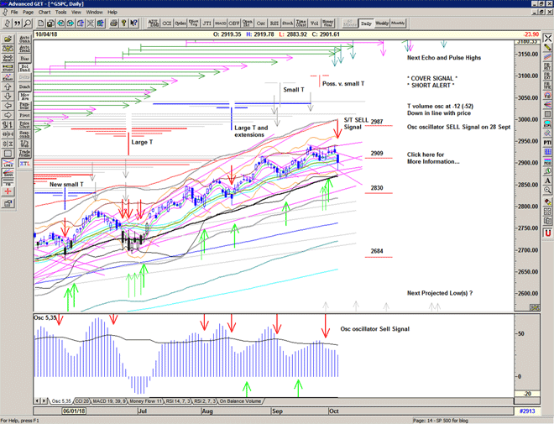Select the Mov Avg tool button
This screenshot has width=554, height=424.
24,98
